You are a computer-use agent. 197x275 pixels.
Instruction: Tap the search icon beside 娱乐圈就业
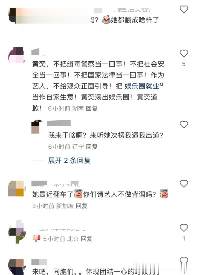click(162, 85)
